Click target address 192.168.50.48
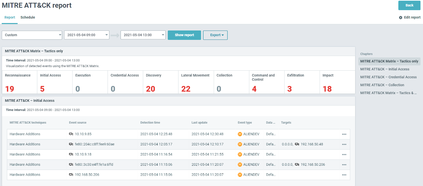 pos(312,144)
